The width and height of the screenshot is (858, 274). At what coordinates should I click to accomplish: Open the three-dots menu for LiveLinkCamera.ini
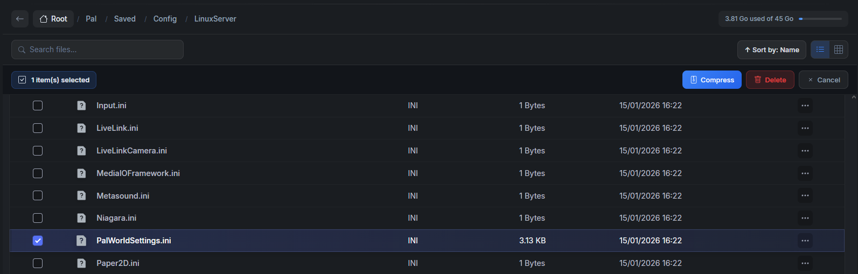[x=805, y=151]
